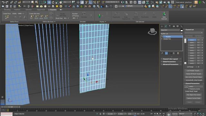Viewport: 206px width, 116px height.
Task: Toggle the Percent Snap icon
Action: tap(94, 2)
